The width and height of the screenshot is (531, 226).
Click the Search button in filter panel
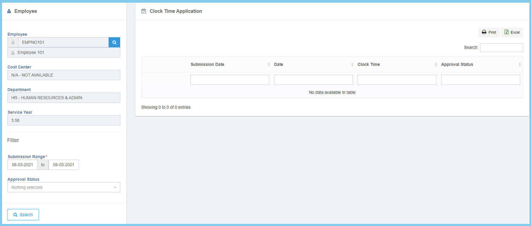click(x=23, y=215)
